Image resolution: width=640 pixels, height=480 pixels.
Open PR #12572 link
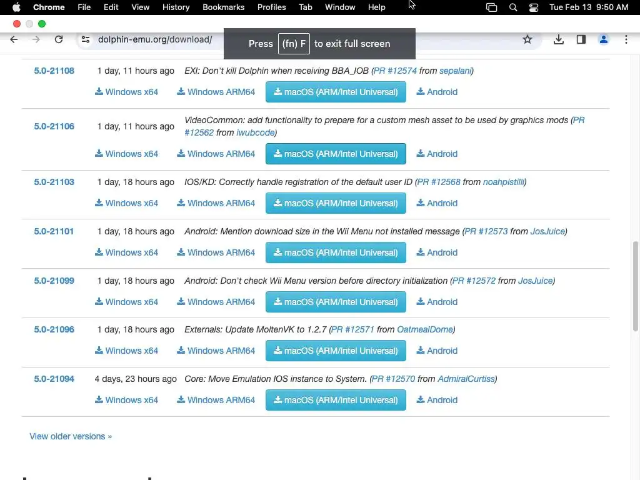coord(474,281)
